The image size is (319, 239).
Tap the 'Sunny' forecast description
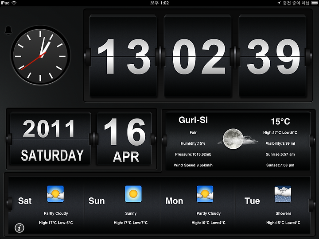pyautogui.click(x=131, y=213)
